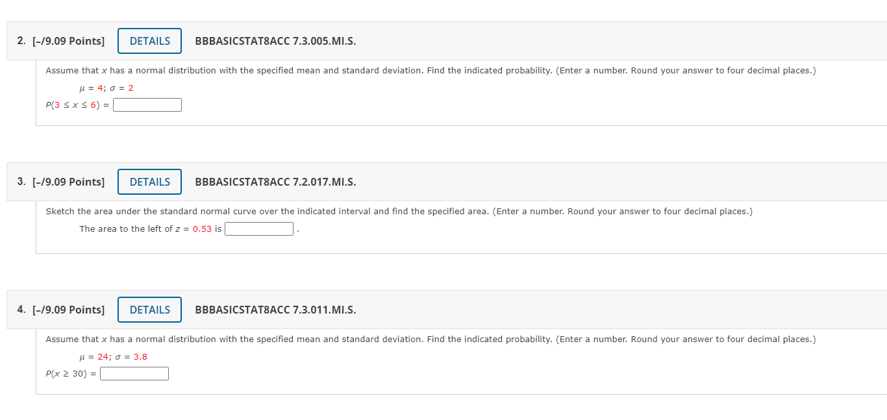Click the BBBASICSTAT8ACC 7.3.011.MI.S. title link

pyautogui.click(x=275, y=309)
